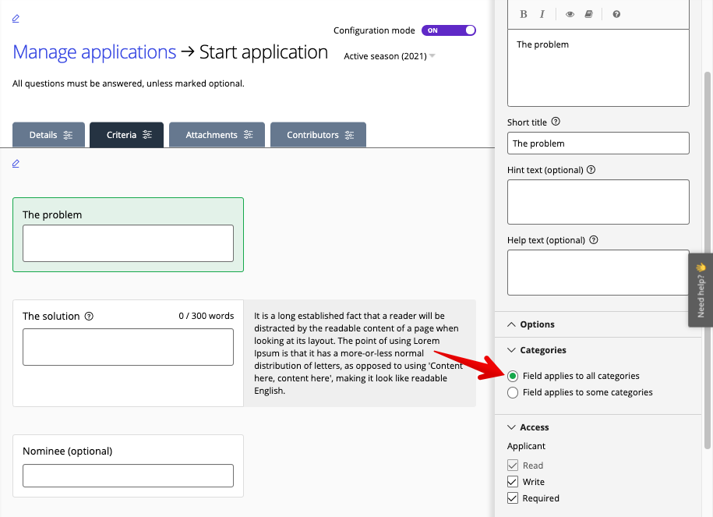Viewport: 713px width, 517px height.
Task: Switch to the Details tab
Action: [48, 135]
